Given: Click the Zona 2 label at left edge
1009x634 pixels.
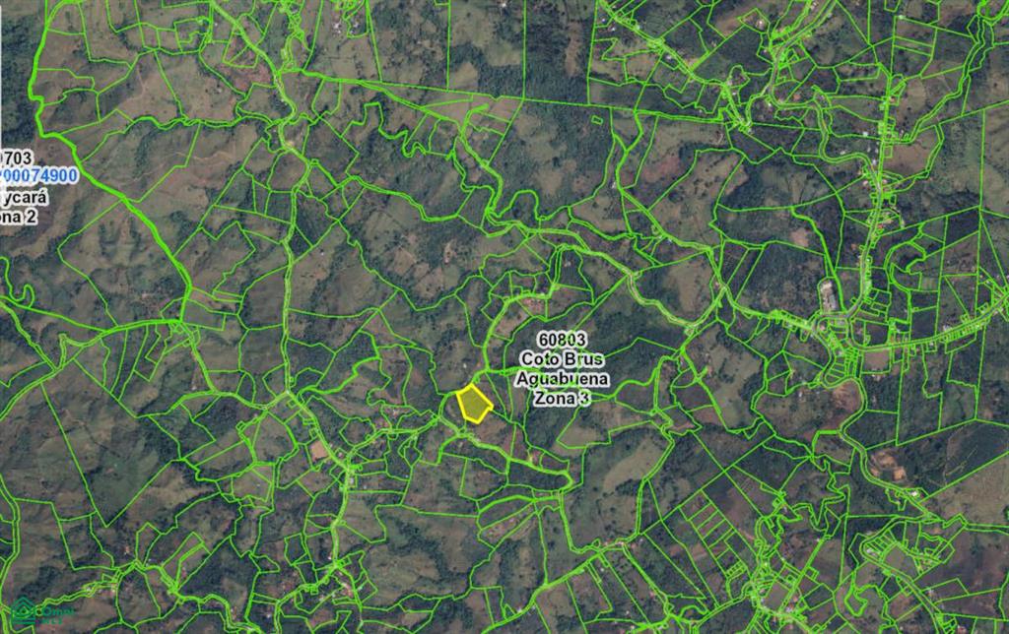Looking at the screenshot, I should [18, 217].
